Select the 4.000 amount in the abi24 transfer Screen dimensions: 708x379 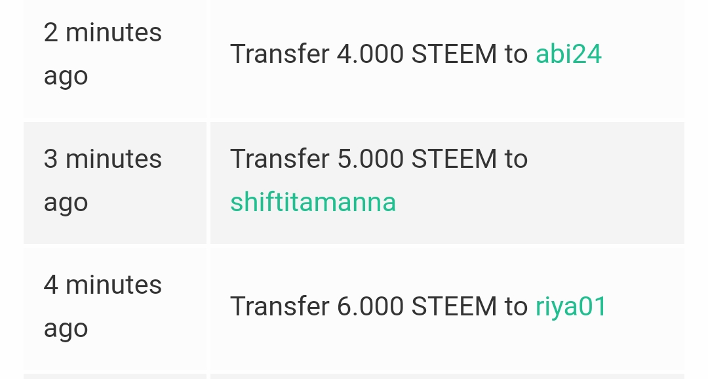370,54
